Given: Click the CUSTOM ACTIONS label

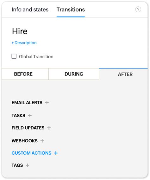Looking at the screenshot, I should (x=31, y=153).
